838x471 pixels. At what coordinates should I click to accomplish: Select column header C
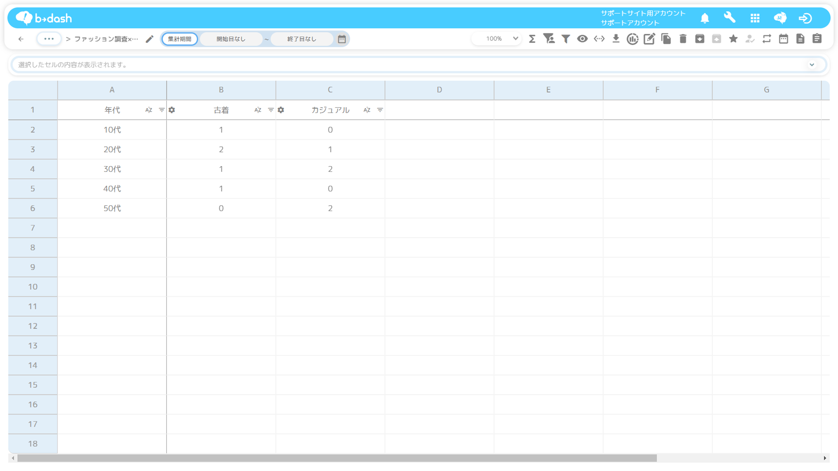pos(330,90)
